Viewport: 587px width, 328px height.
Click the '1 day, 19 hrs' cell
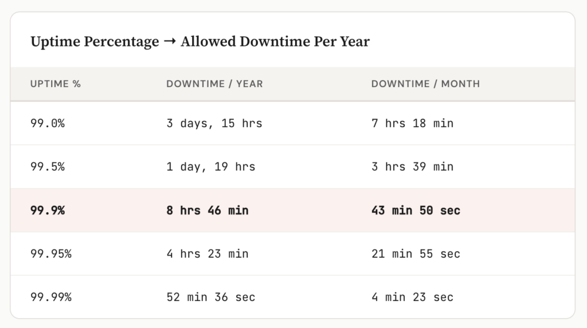click(x=211, y=167)
